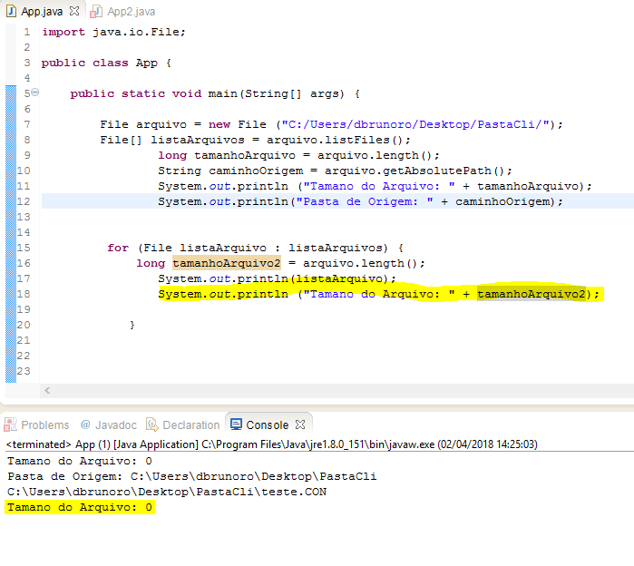This screenshot has height=566, width=634.
Task: Click the "Pasta de Origem: " string literal
Action: (x=365, y=201)
